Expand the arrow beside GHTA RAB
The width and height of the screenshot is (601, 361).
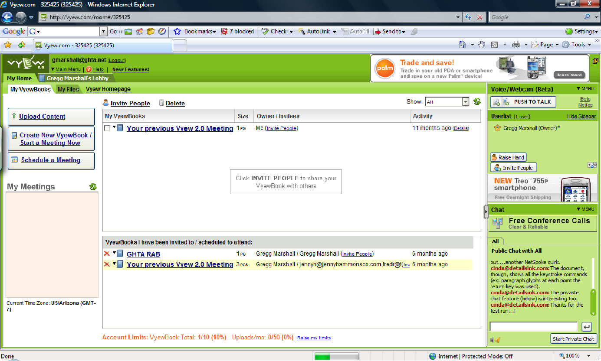point(114,253)
